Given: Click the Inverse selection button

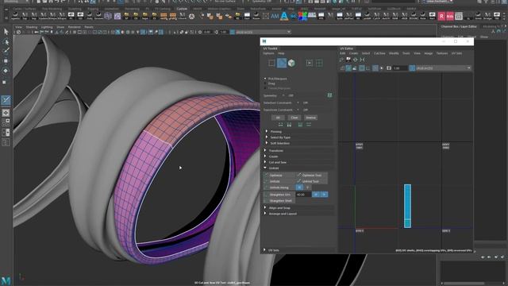Looking at the screenshot, I should [310, 118].
